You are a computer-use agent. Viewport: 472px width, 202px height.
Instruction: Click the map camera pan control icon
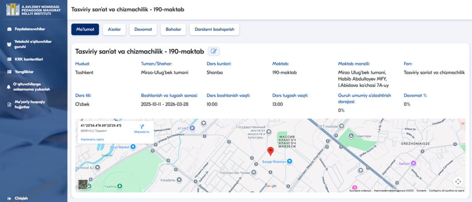coord(458,181)
